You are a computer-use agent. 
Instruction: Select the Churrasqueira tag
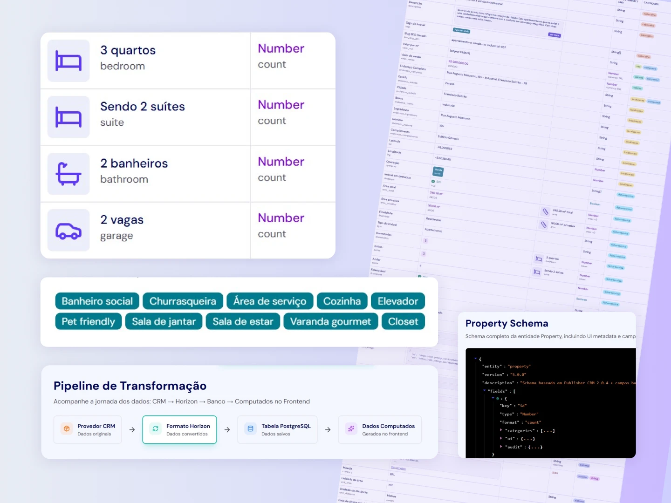coord(183,301)
